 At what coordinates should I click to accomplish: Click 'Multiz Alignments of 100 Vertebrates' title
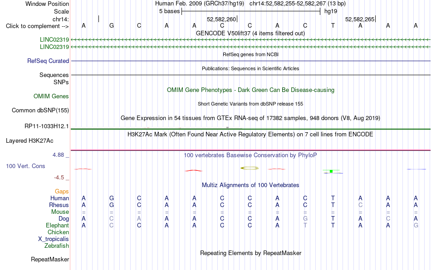coord(250,185)
